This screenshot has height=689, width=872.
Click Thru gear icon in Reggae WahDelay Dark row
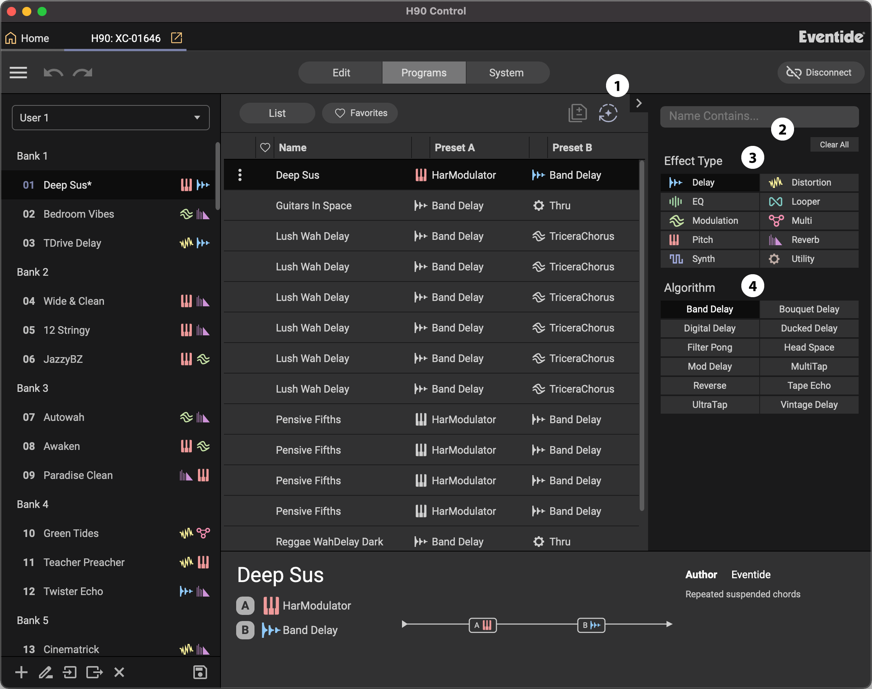pos(538,542)
